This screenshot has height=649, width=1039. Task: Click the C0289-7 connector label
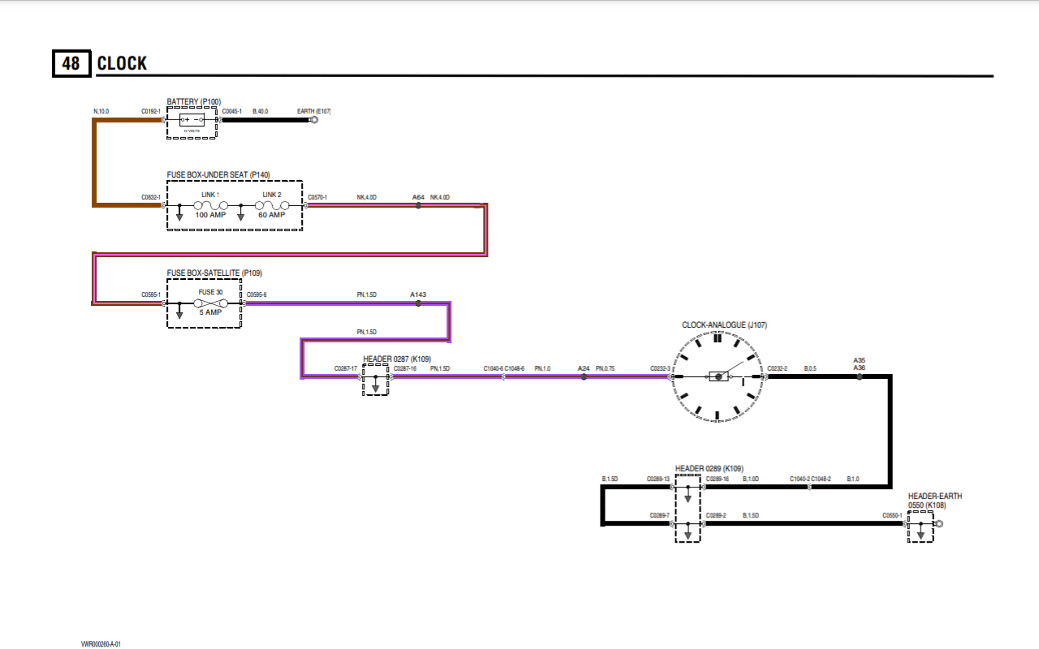(x=659, y=515)
